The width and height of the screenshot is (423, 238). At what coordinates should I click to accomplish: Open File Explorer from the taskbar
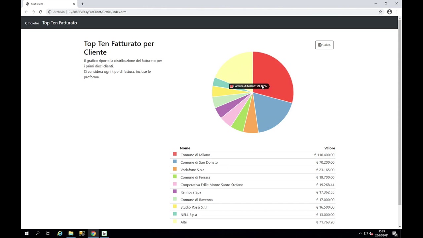[x=71, y=233]
